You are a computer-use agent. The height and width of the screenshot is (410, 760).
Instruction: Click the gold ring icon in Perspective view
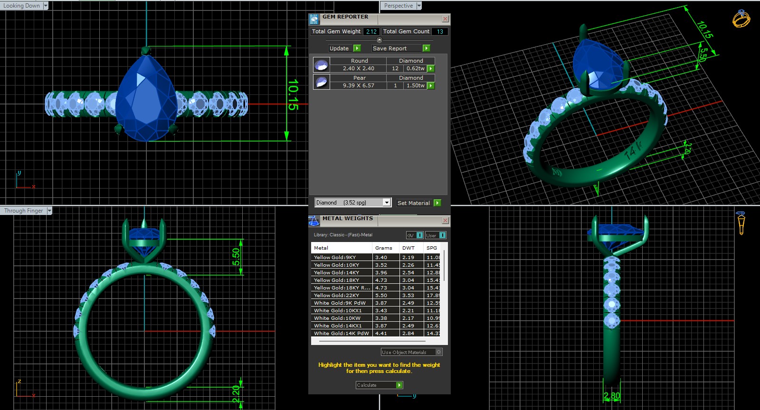point(741,19)
